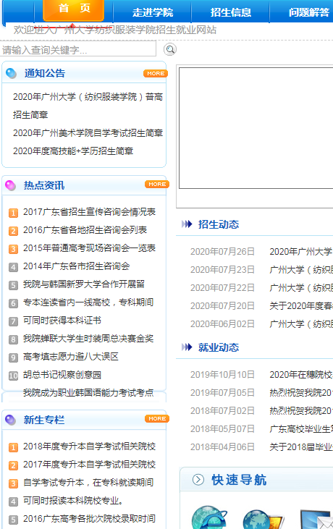Open the 2020年07月23日 招生动态 entry
Screen dimensions: 333x529
[x=301, y=270]
